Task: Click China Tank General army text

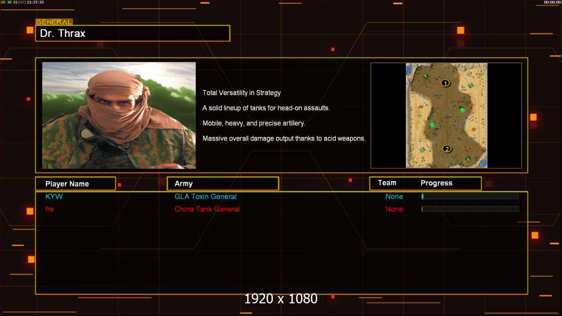Action: point(207,209)
